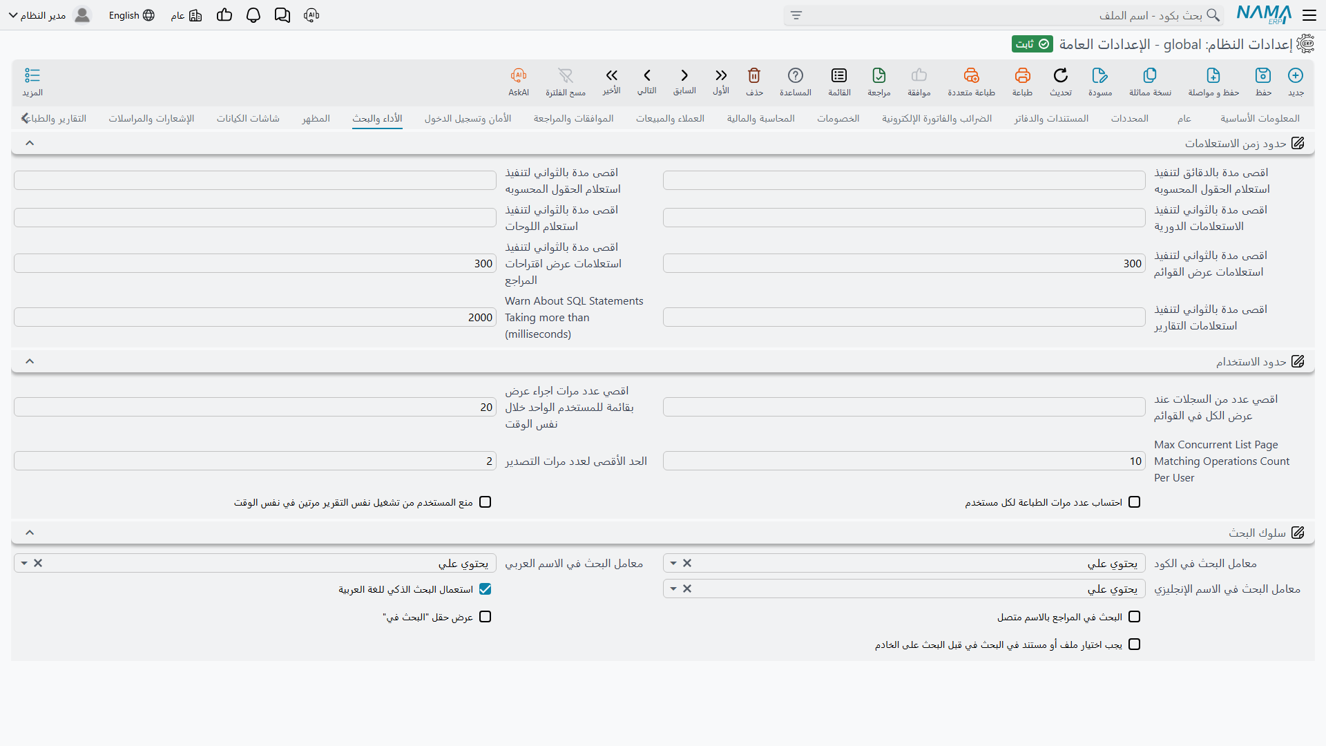This screenshot has height=746, width=1326.
Task: Uncheck استعمال البحث الذكي للغة العربية
Action: pos(486,589)
